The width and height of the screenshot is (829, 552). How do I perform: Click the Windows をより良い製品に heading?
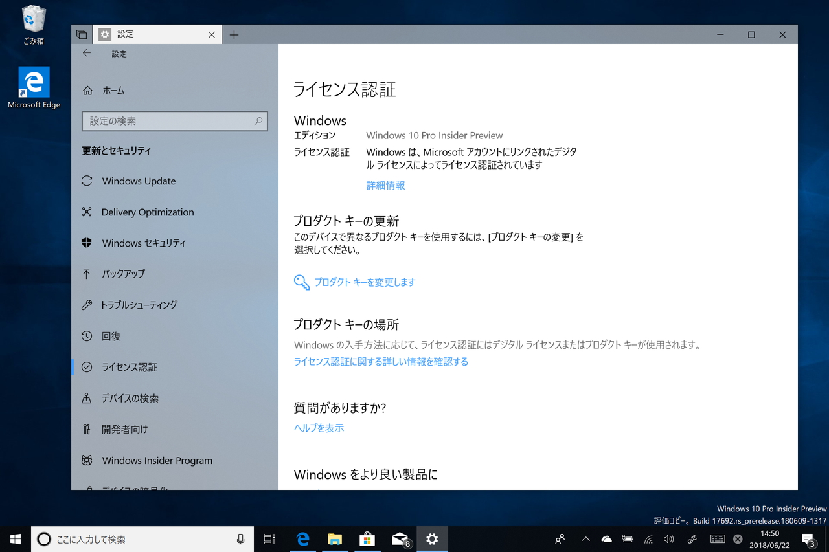click(366, 474)
